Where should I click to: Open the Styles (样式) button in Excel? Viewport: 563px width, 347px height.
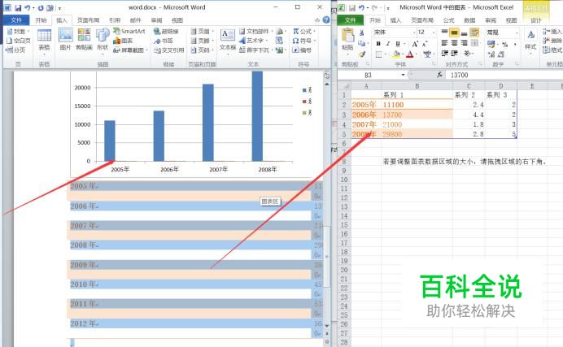530,40
